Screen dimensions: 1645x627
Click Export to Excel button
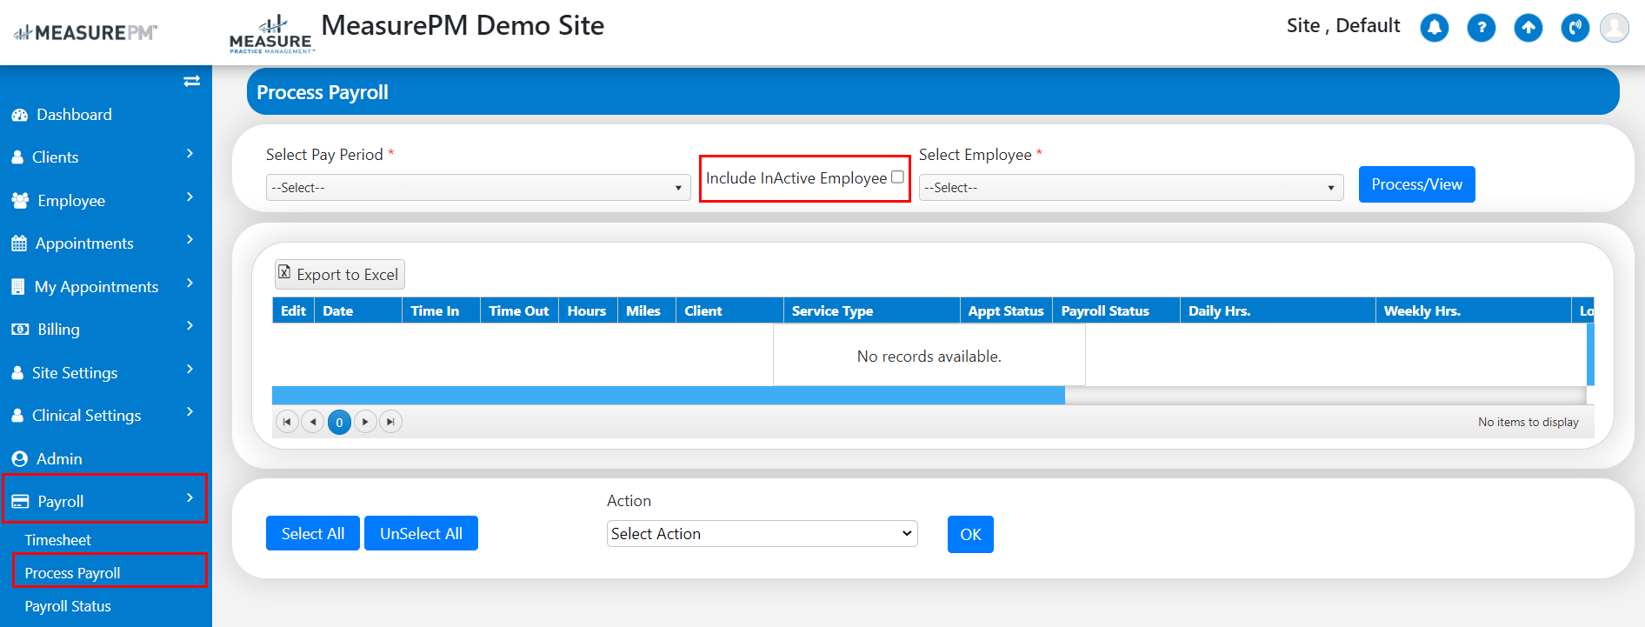[x=340, y=275]
